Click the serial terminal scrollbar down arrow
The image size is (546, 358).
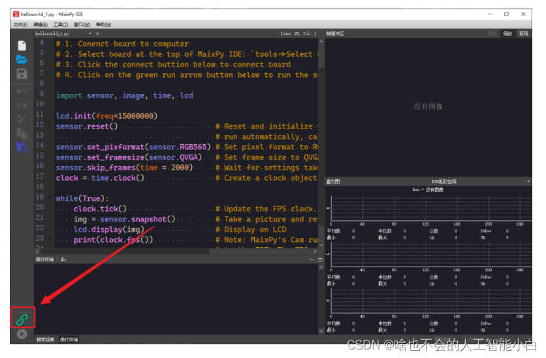[321, 331]
